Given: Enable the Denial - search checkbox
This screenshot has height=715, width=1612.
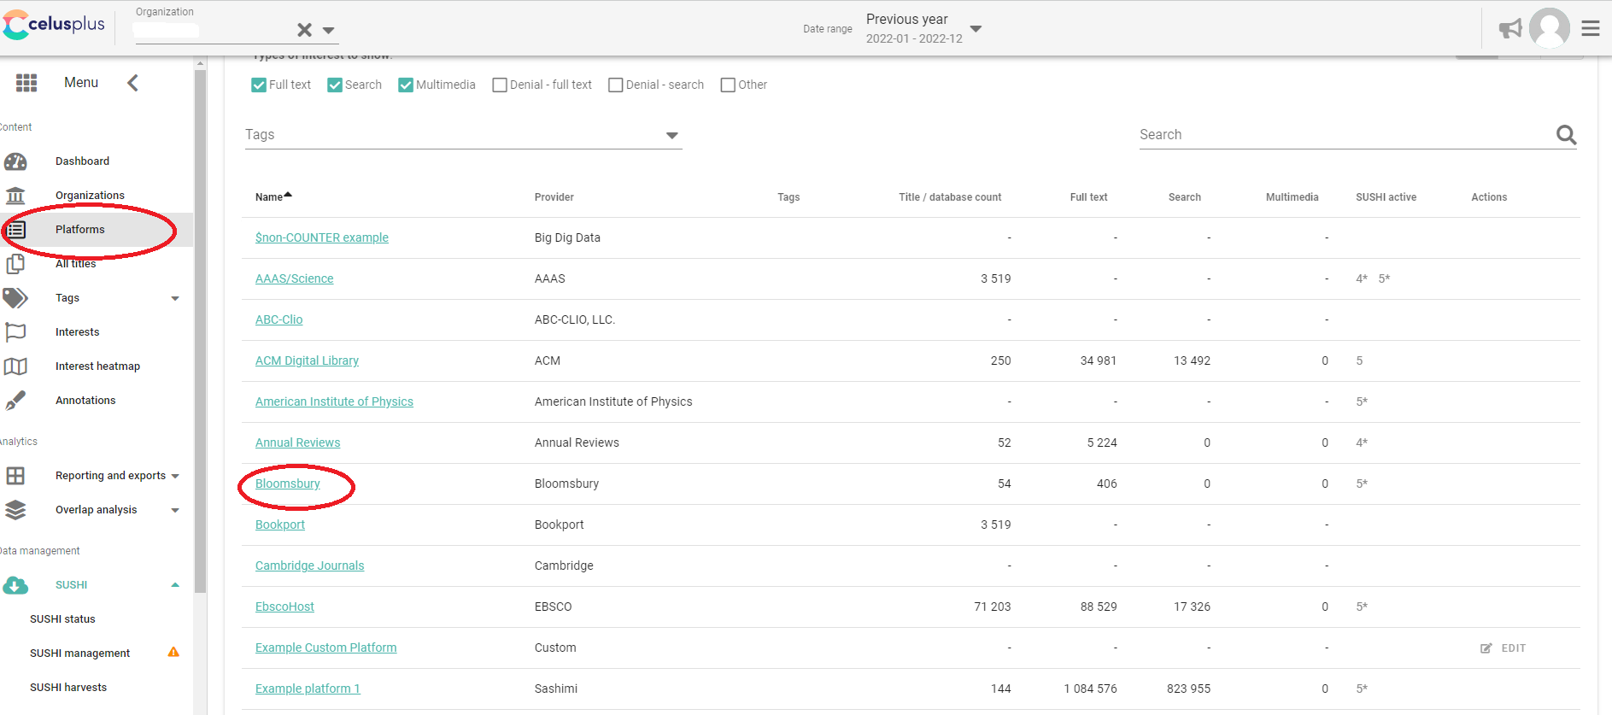Looking at the screenshot, I should coord(615,85).
